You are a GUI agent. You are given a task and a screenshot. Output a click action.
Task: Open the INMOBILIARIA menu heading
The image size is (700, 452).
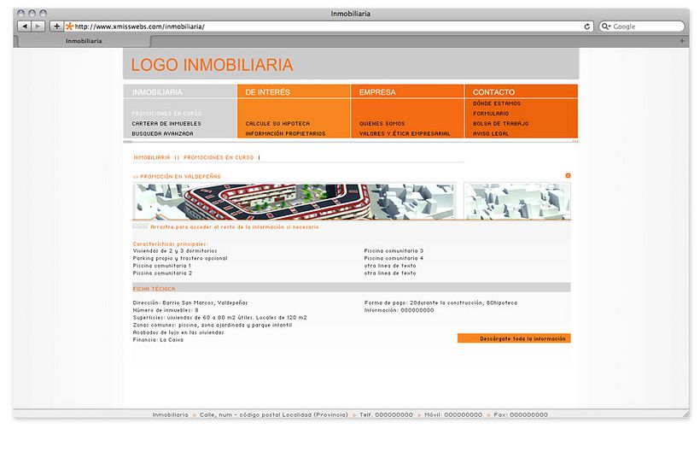[x=157, y=92]
